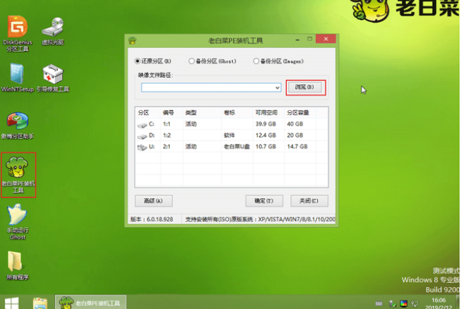Click the 版本：6.0.18.928 status text
This screenshot has width=461, height=309.
click(x=152, y=219)
